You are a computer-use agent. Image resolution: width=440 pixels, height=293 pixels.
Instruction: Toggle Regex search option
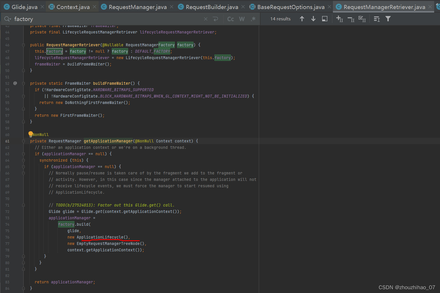253,19
